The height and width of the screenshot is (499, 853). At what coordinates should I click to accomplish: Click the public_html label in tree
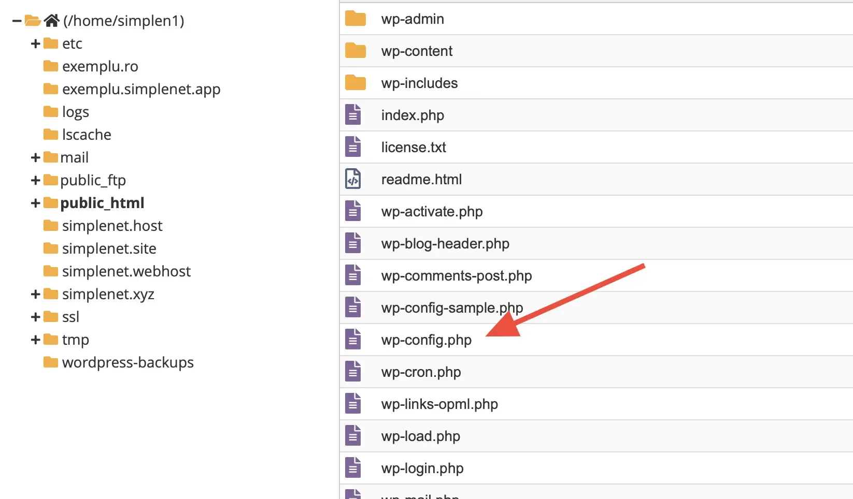click(102, 203)
